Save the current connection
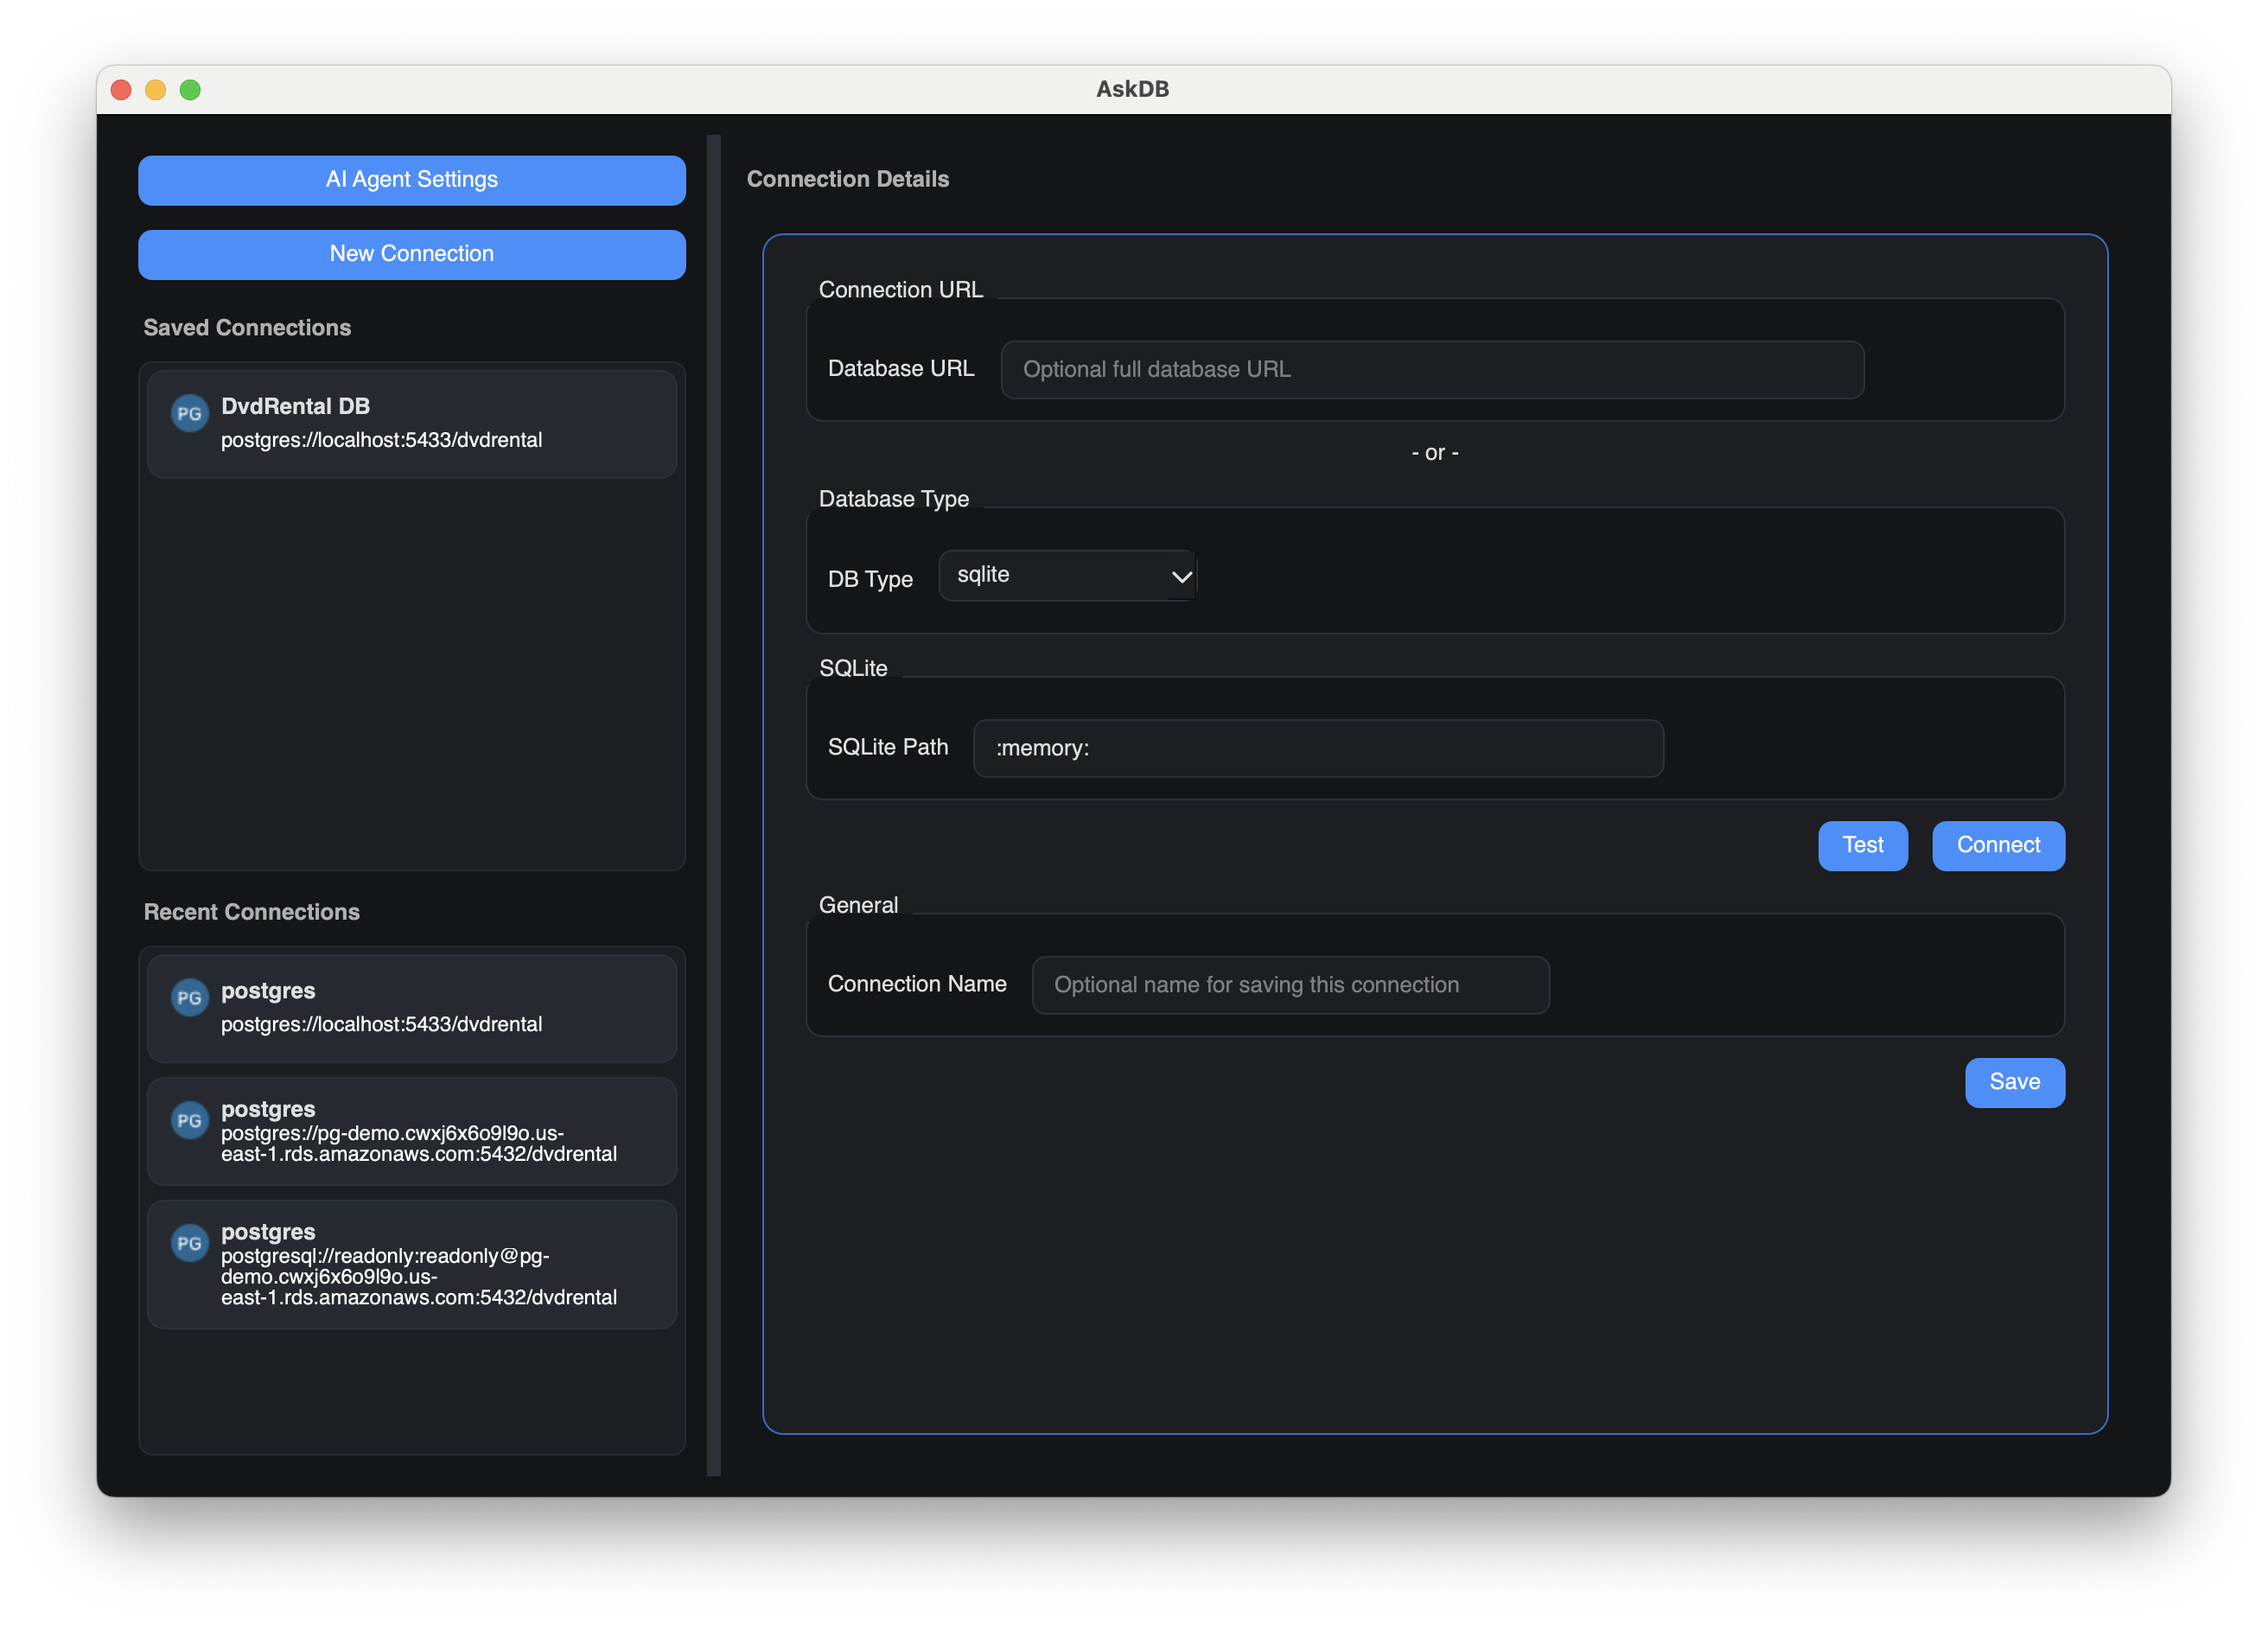The height and width of the screenshot is (1625, 2268). 2014,1082
